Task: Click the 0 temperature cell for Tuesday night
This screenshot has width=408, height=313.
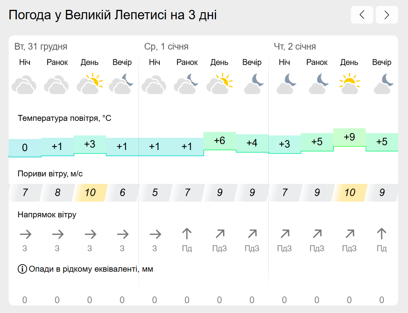Action: pos(25,148)
